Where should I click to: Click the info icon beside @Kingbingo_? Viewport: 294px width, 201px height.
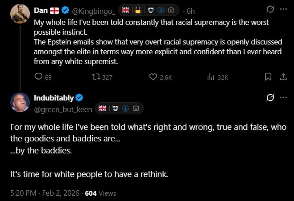coord(161,10)
